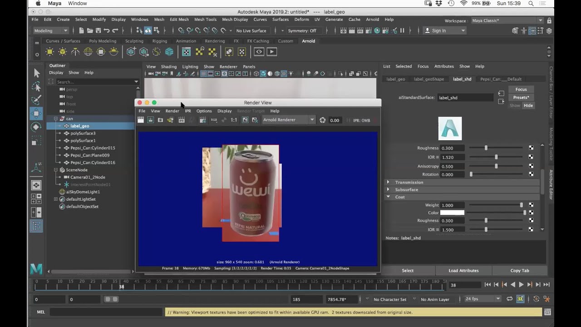Keep the image in Render View
The image size is (581, 327).
[245, 120]
